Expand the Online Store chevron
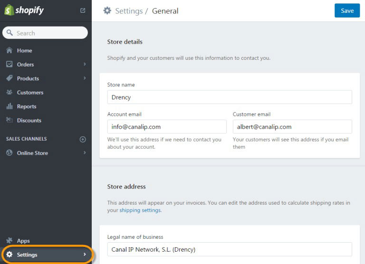The width and height of the screenshot is (365, 264). [85, 152]
